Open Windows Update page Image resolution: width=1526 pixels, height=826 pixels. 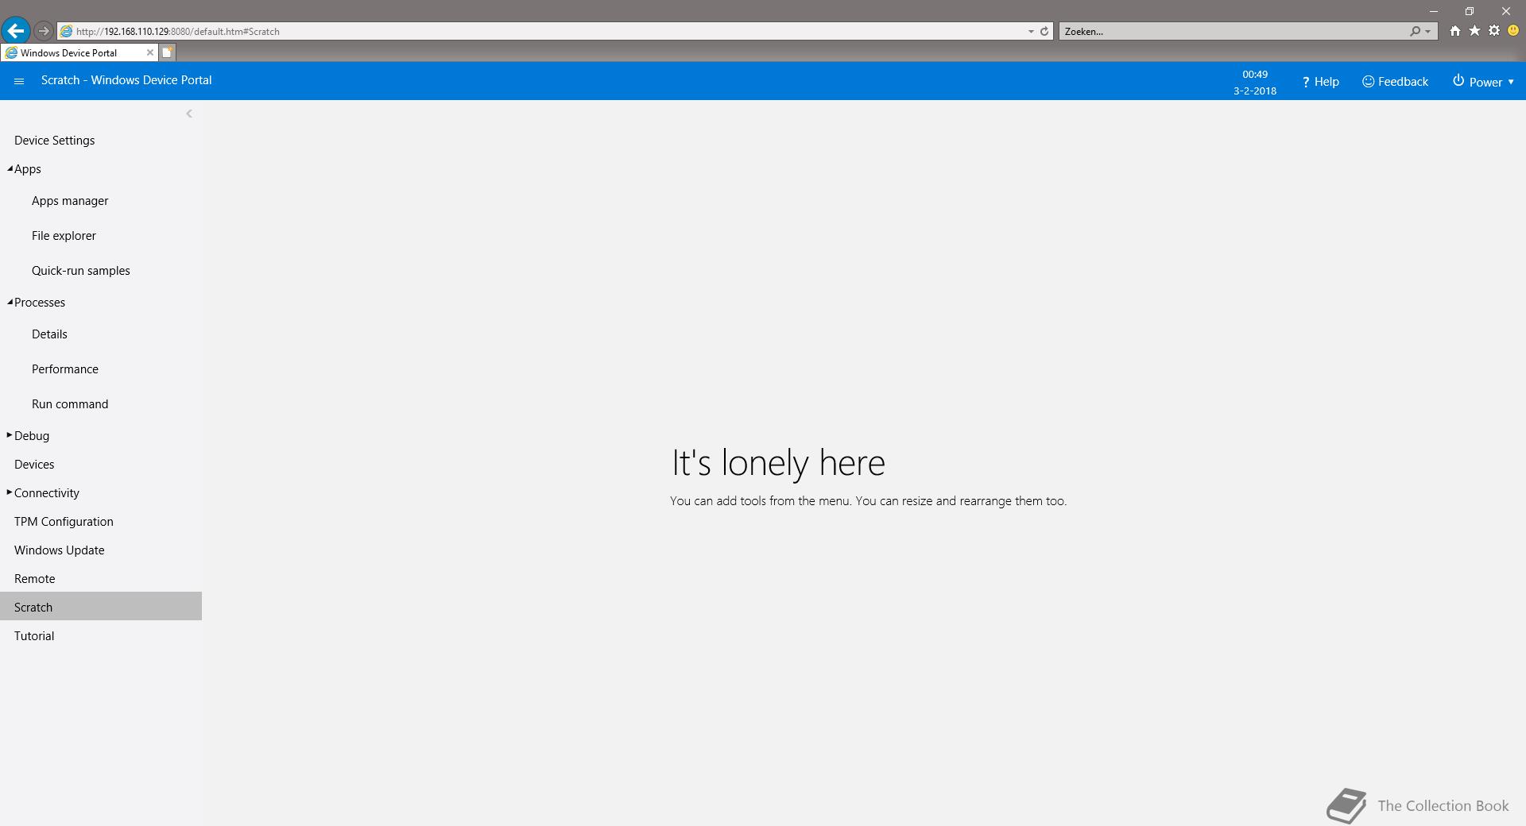click(60, 550)
